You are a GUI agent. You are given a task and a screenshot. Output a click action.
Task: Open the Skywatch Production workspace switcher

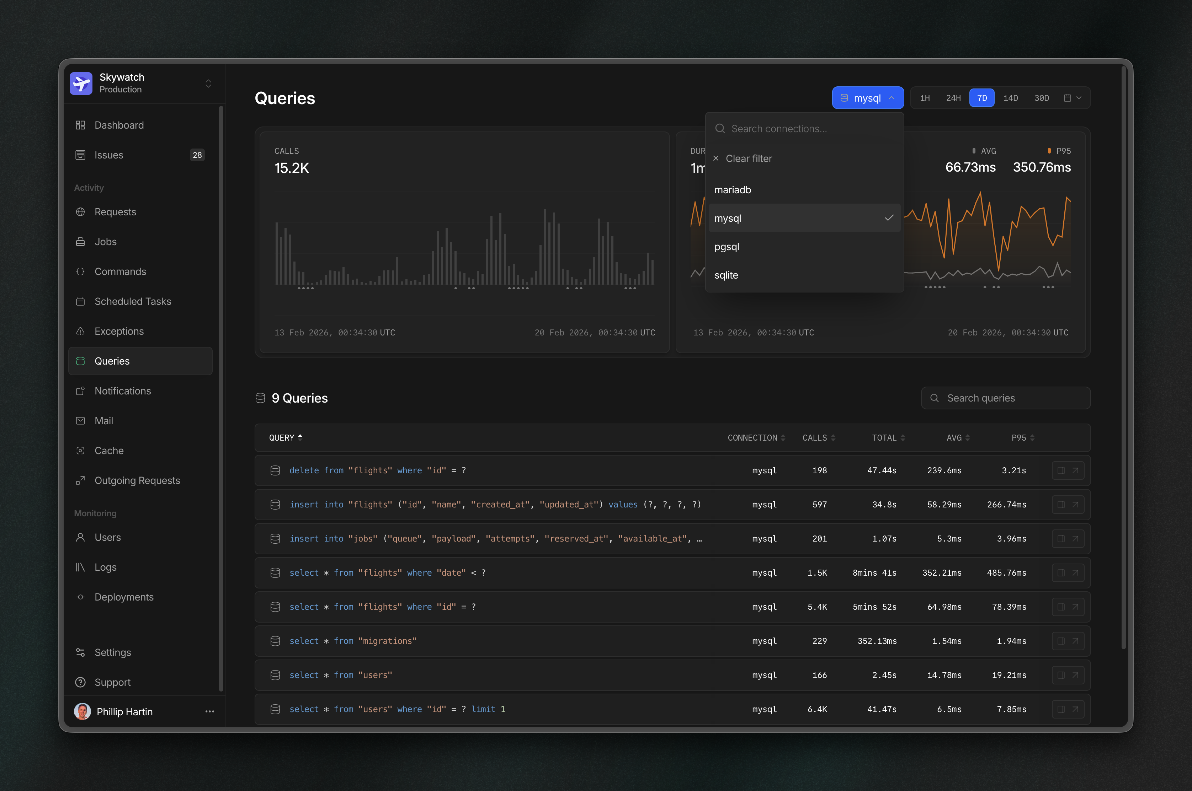pyautogui.click(x=208, y=83)
